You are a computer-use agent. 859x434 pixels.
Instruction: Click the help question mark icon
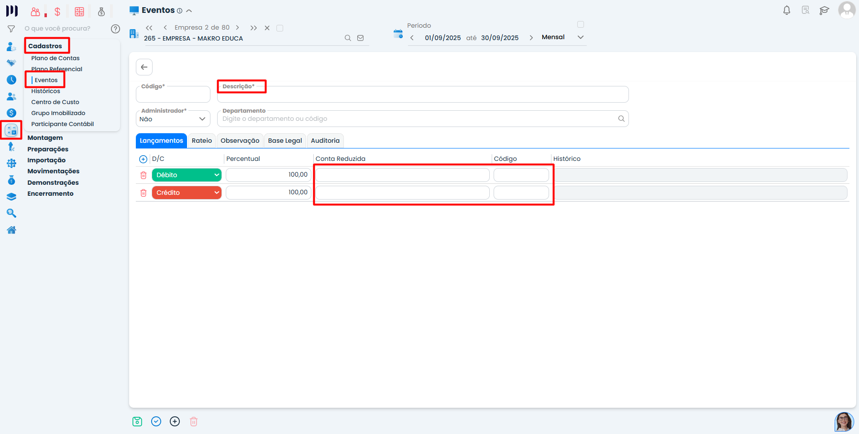click(x=115, y=29)
